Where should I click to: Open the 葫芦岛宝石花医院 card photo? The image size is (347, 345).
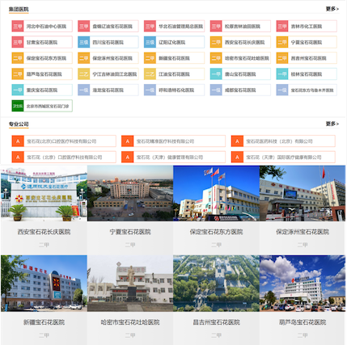(303, 284)
